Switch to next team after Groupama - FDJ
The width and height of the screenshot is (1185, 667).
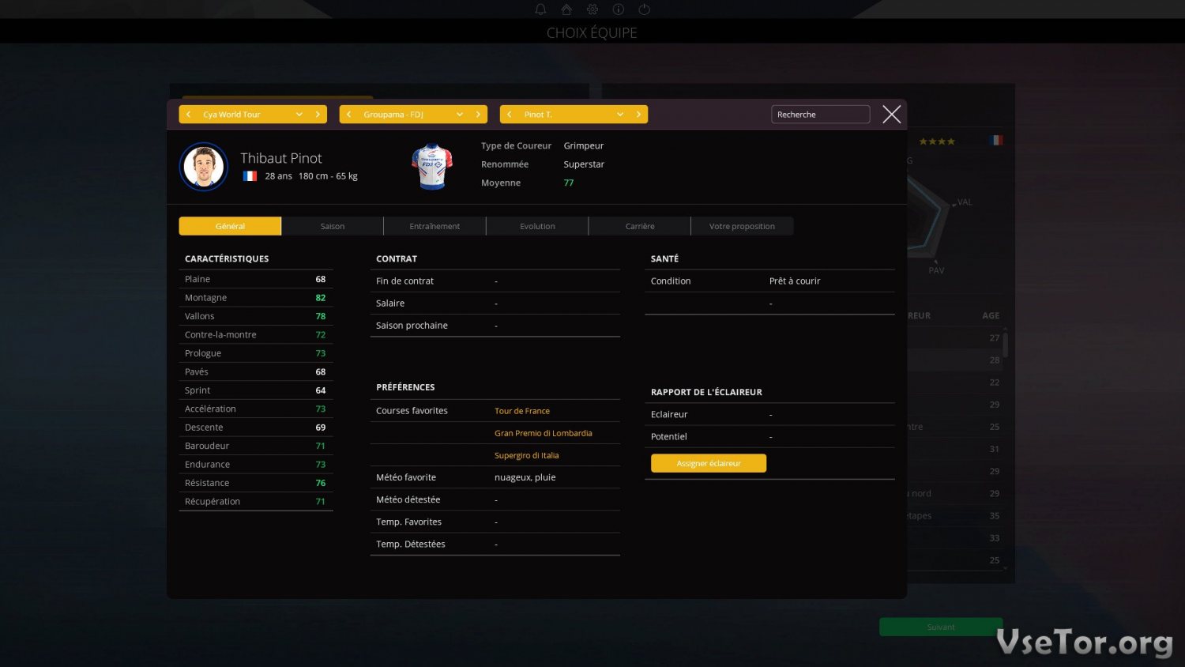click(478, 115)
